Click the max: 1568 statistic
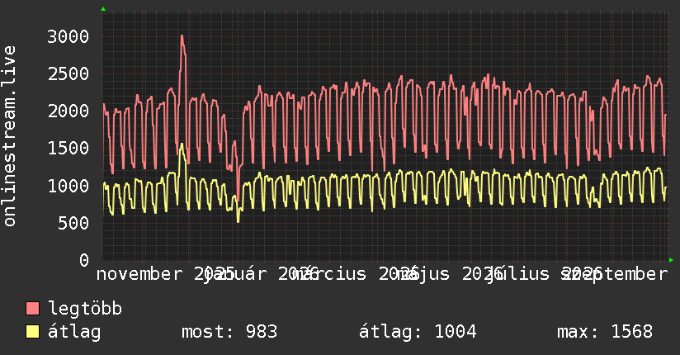The height and width of the screenshot is (355, 680). (605, 332)
